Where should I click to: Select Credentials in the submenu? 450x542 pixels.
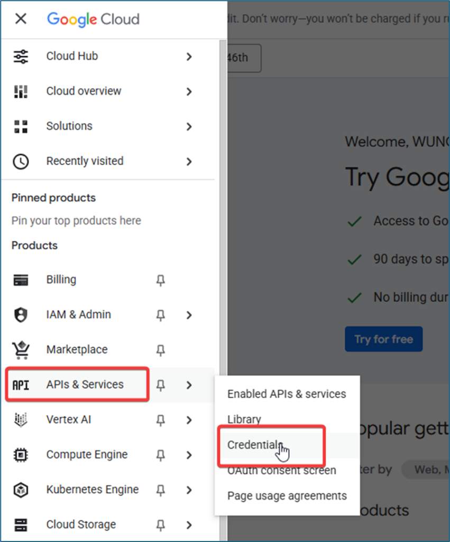tap(252, 445)
